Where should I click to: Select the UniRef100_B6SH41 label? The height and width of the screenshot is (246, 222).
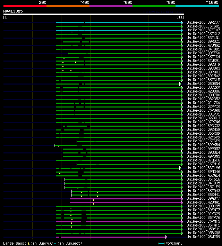click(x=203, y=195)
